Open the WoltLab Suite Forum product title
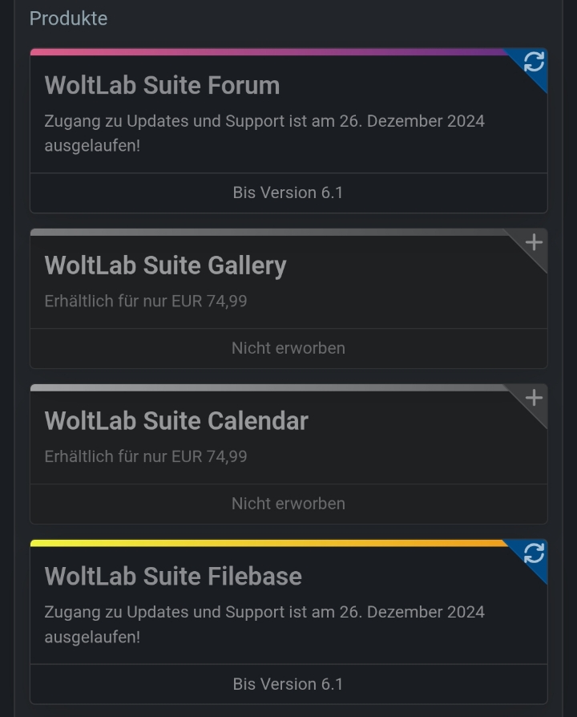 tap(162, 85)
